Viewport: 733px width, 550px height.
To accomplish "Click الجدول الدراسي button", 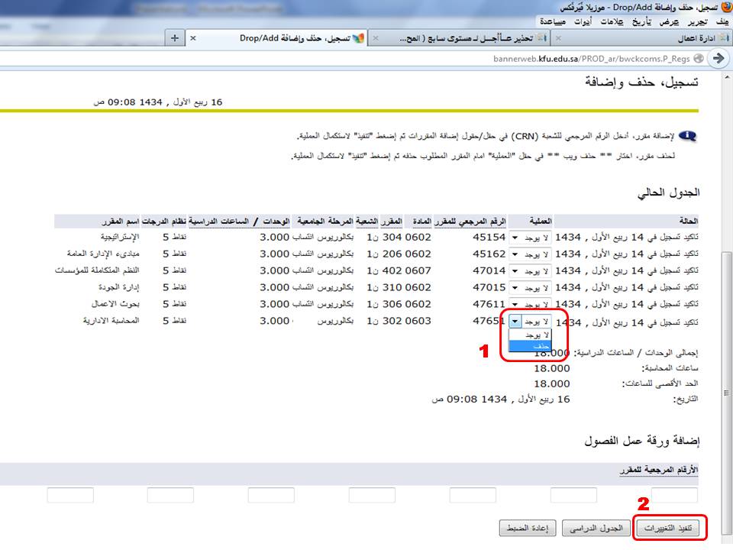I will tap(598, 528).
